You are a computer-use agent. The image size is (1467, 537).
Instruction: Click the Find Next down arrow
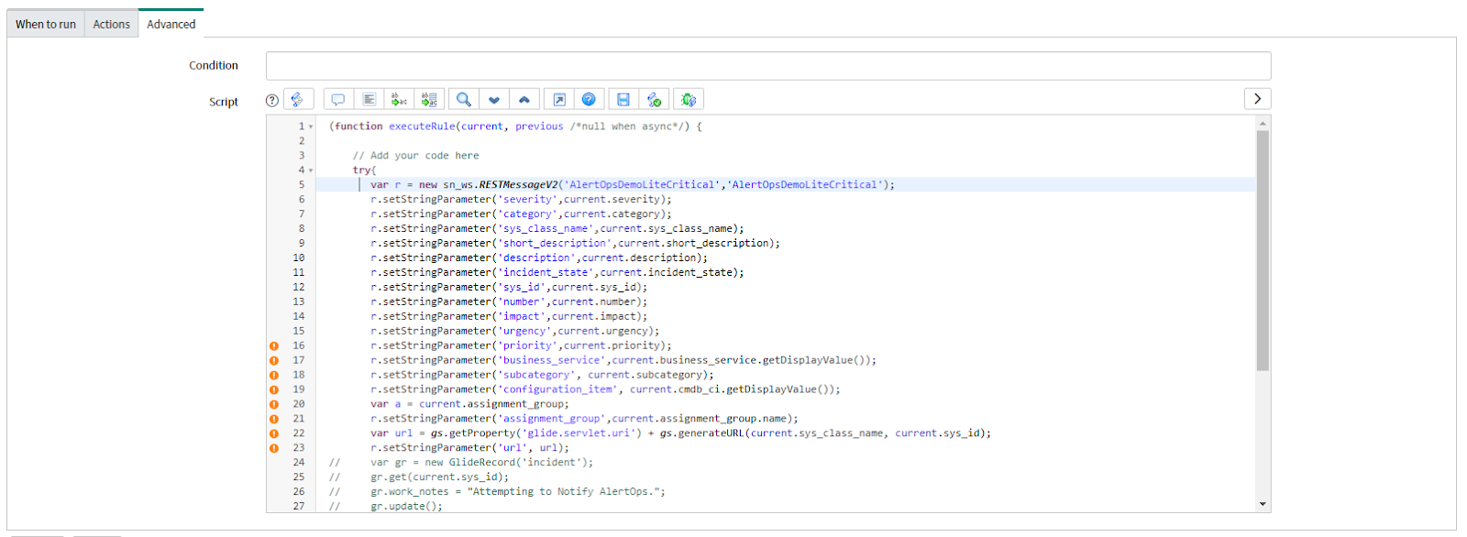[x=494, y=99]
